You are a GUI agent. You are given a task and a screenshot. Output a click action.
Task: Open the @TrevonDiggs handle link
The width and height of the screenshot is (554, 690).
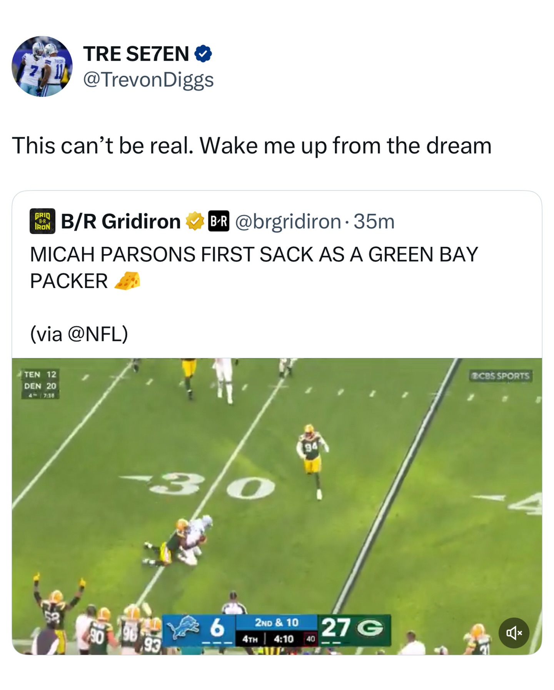point(149,80)
